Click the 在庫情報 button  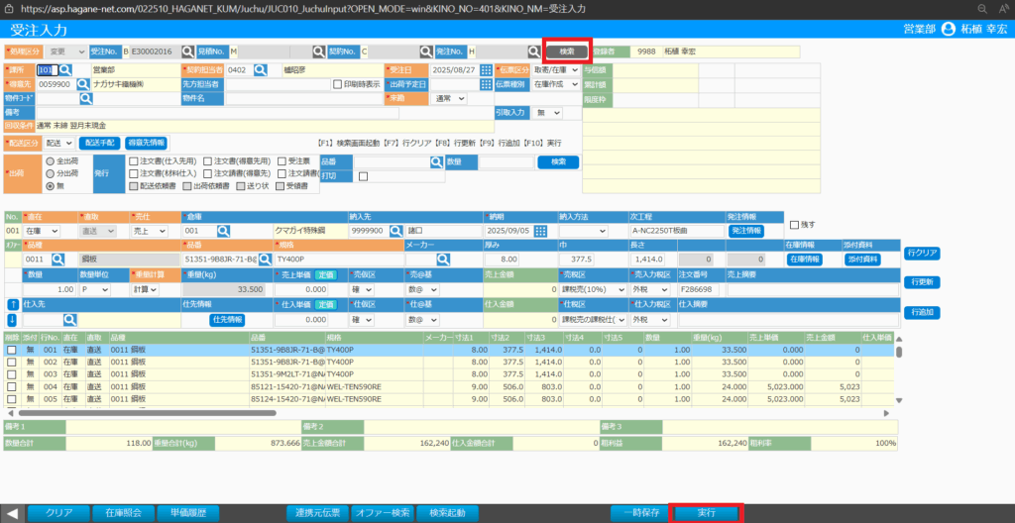point(804,260)
